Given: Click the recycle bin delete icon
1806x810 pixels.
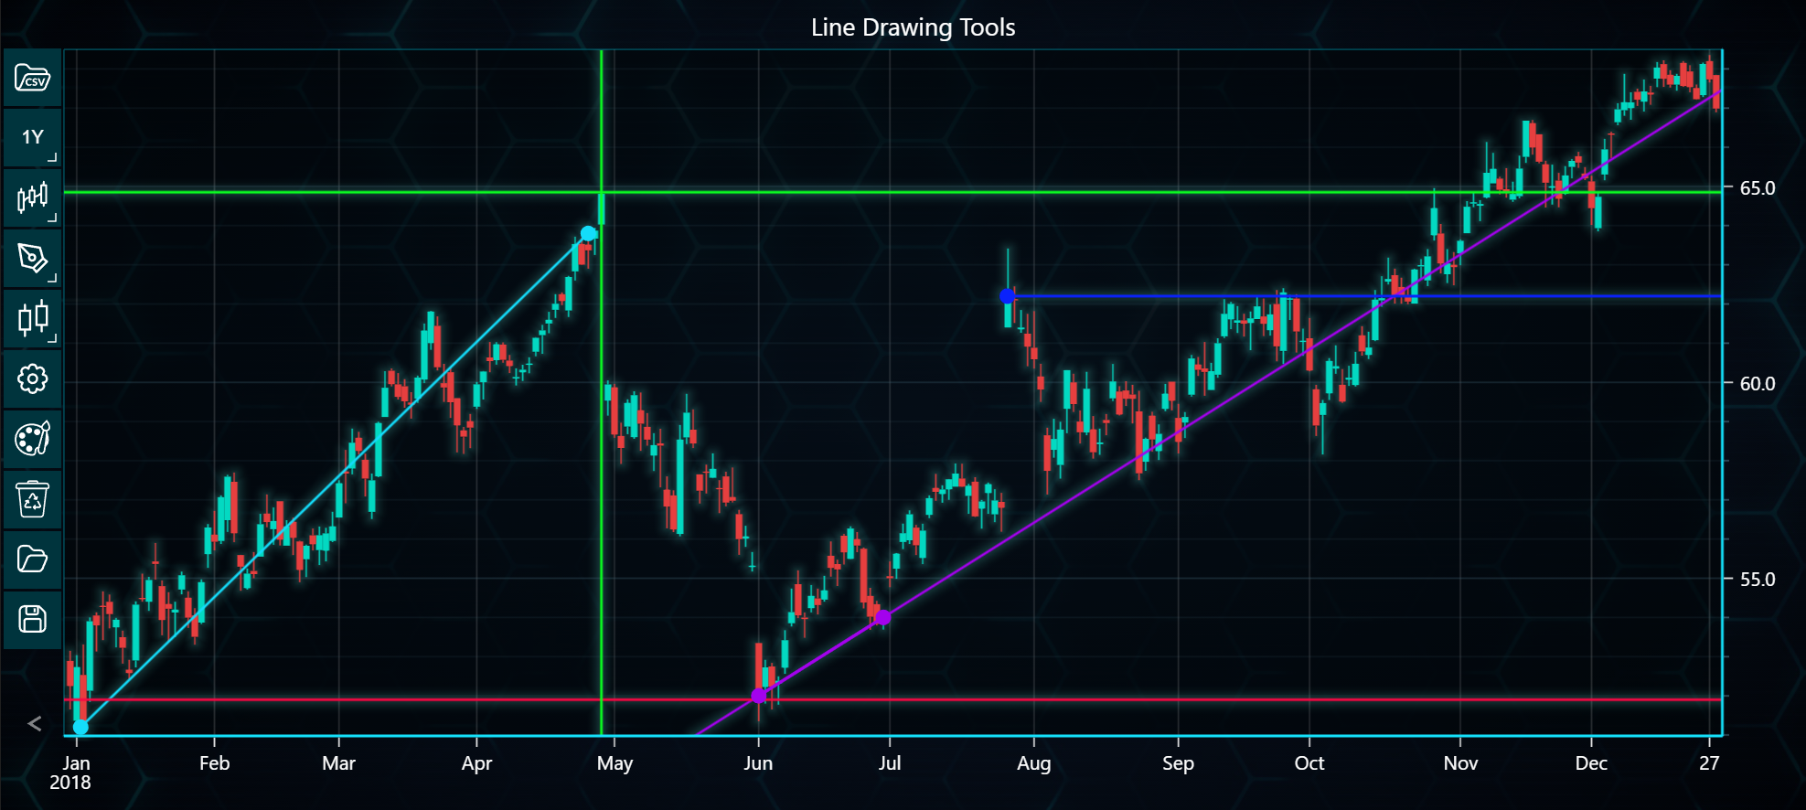Looking at the screenshot, I should (33, 499).
